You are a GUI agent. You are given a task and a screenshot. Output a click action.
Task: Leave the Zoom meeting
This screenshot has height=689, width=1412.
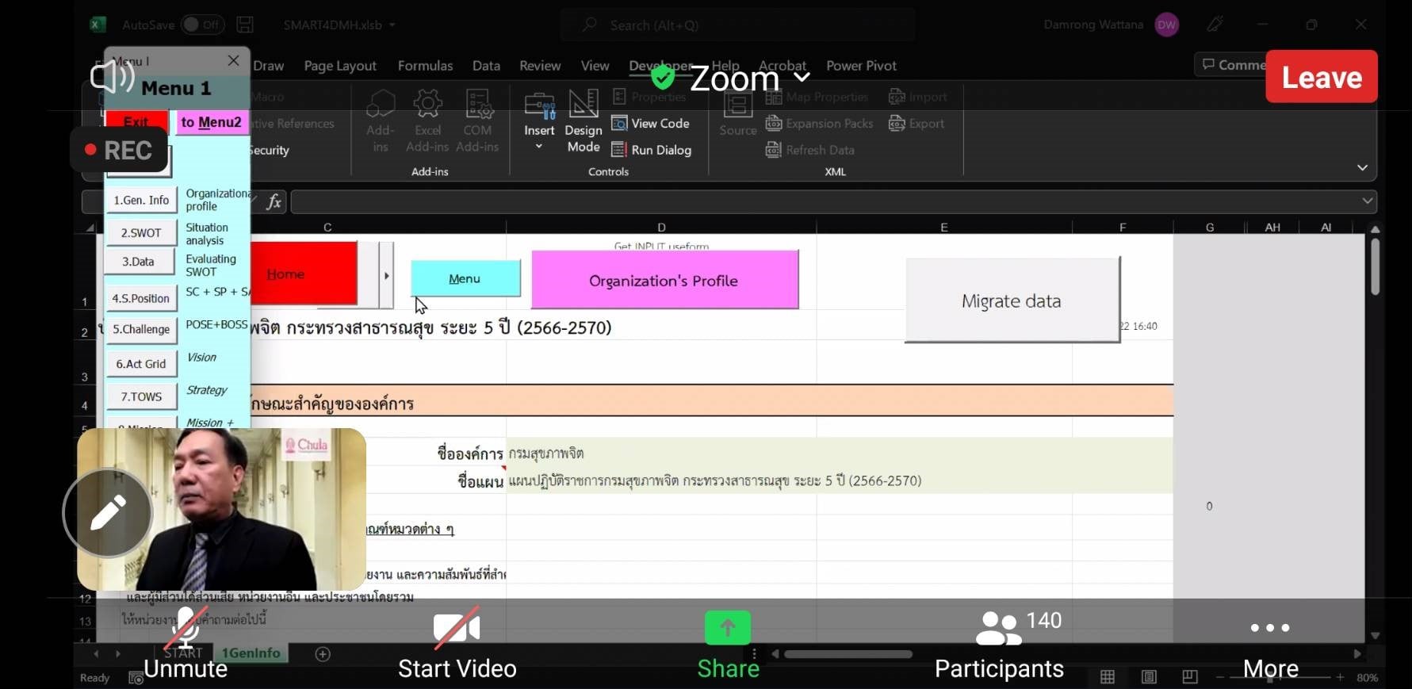point(1322,77)
